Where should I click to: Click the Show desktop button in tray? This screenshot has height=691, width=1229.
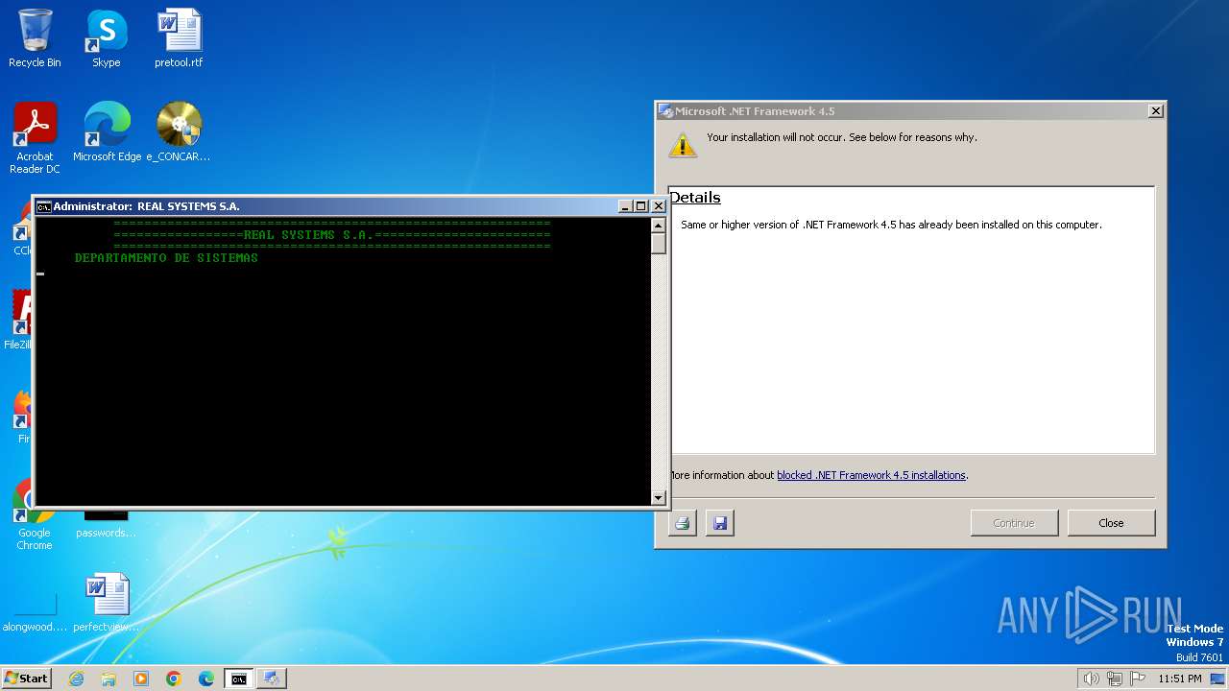(x=1218, y=679)
